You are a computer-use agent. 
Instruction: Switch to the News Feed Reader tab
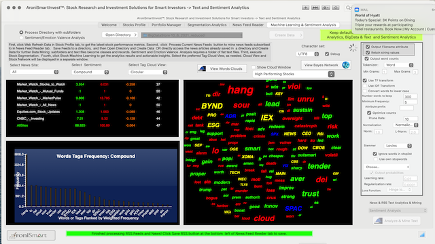point(248,25)
